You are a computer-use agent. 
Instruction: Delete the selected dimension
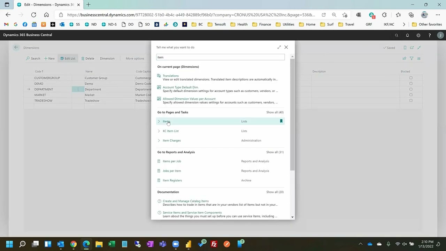87,59
